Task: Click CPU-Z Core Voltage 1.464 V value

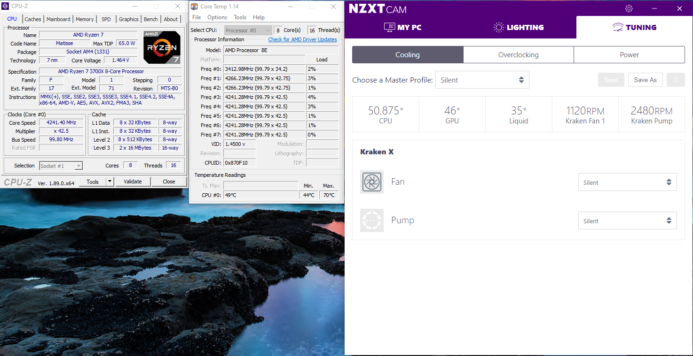Action: (120, 61)
